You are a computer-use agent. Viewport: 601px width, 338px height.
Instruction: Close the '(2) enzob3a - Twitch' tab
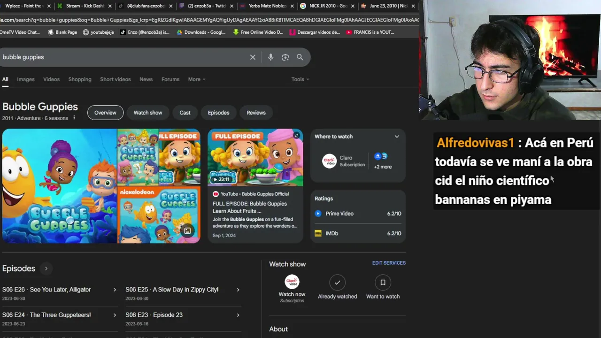pos(231,6)
